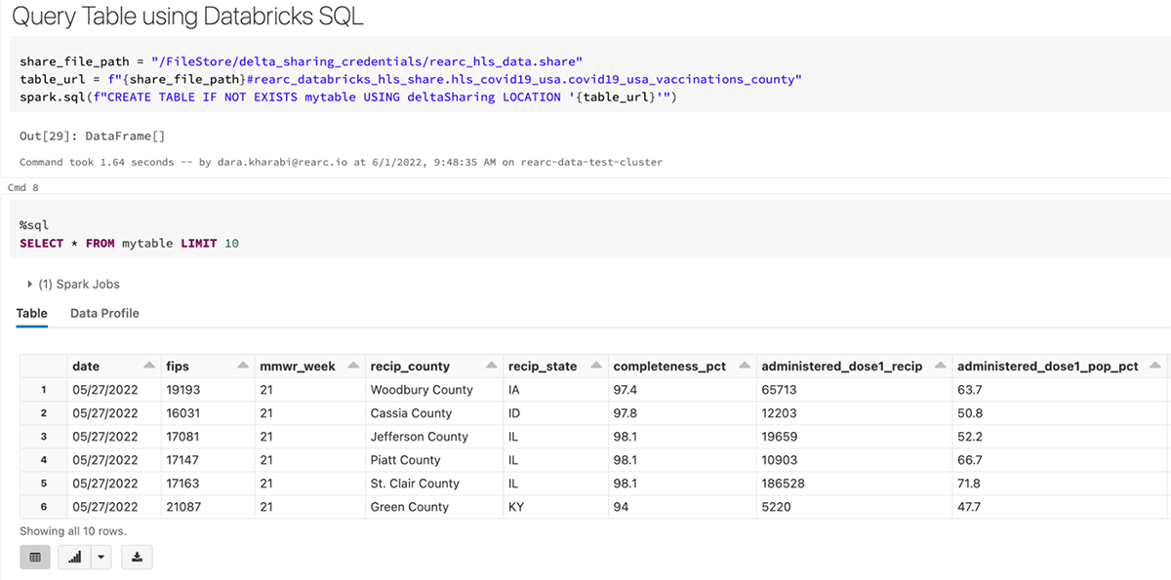Expand the (1) Spark Jobs section
This screenshot has height=580, width=1171.
(30, 284)
